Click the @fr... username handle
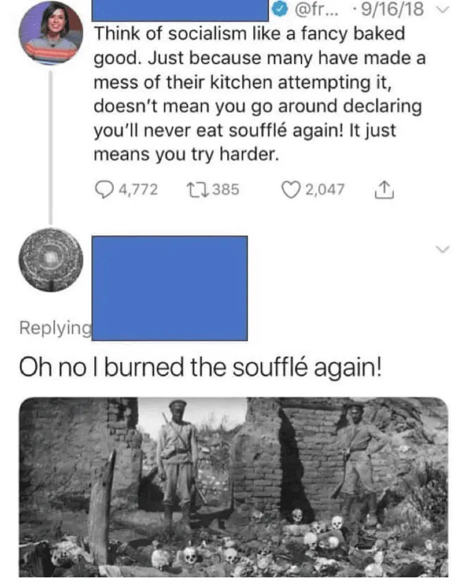The height and width of the screenshot is (586, 462). 315,10
